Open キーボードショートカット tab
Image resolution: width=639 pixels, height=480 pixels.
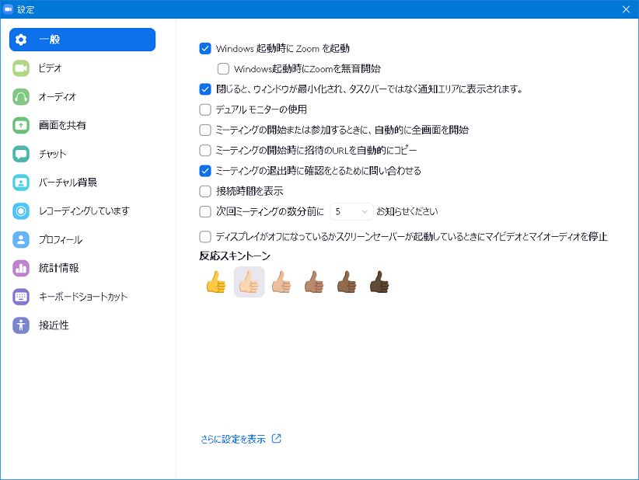click(82, 297)
